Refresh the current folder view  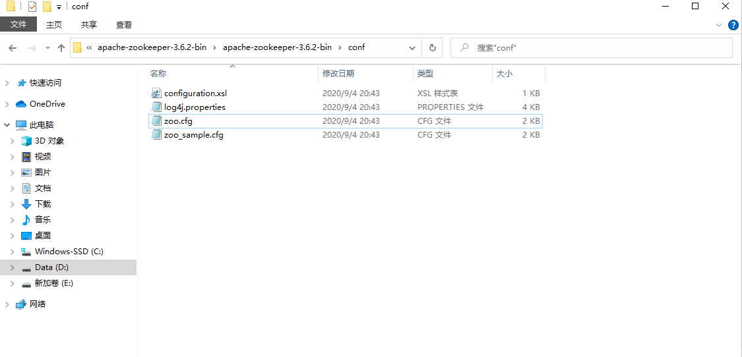click(x=432, y=48)
